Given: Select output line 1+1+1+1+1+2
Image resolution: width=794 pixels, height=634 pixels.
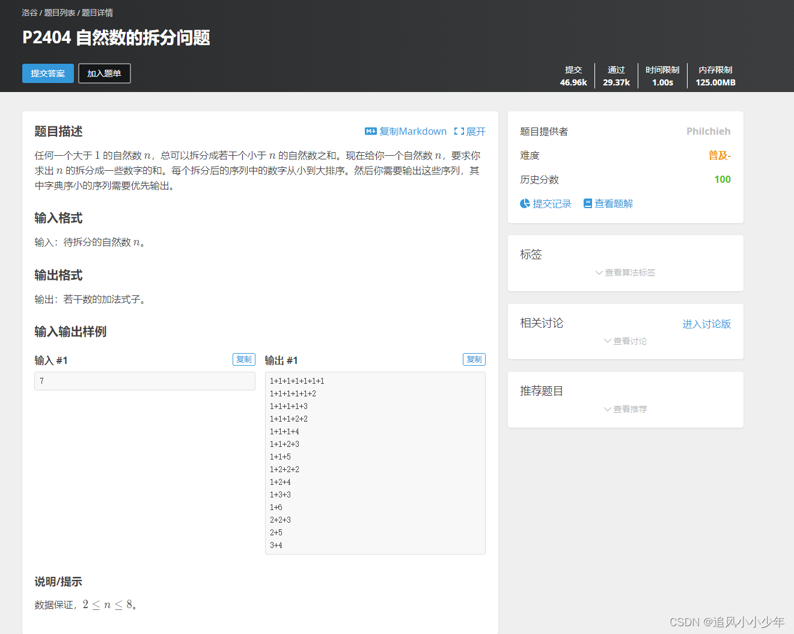Looking at the screenshot, I should point(293,393).
